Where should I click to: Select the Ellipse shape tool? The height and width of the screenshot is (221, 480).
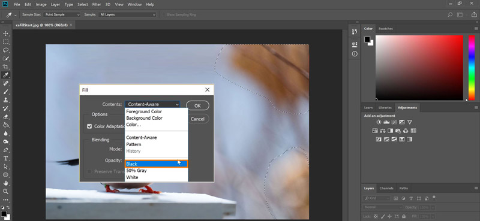[5, 175]
